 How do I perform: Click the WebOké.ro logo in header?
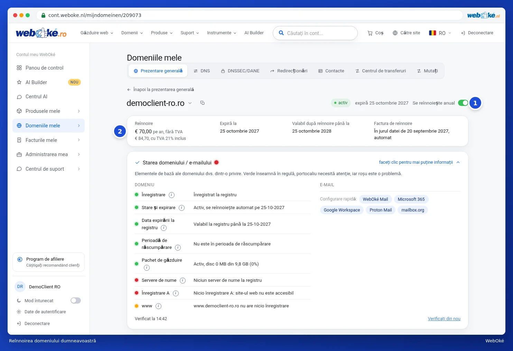point(41,33)
